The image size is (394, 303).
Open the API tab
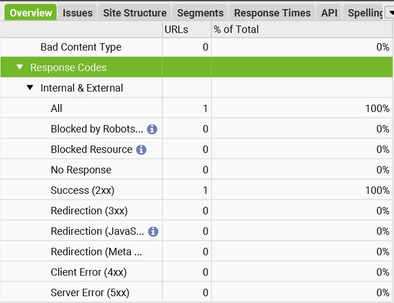pyautogui.click(x=329, y=13)
